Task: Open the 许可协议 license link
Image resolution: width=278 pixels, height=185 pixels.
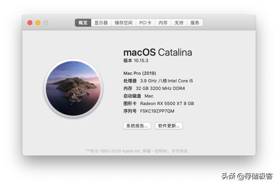Action: point(180,151)
